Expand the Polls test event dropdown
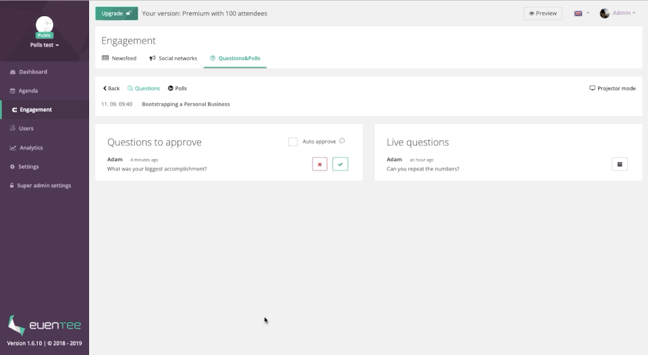The height and width of the screenshot is (355, 648). click(x=45, y=45)
